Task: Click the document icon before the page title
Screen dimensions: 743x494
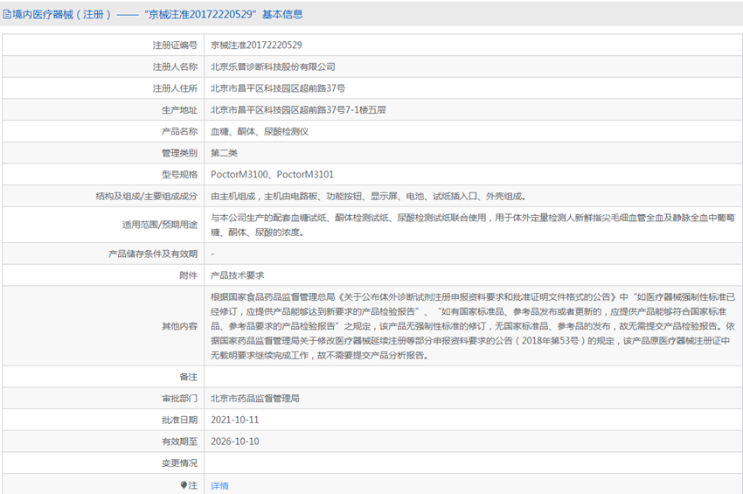Action: [x=7, y=14]
